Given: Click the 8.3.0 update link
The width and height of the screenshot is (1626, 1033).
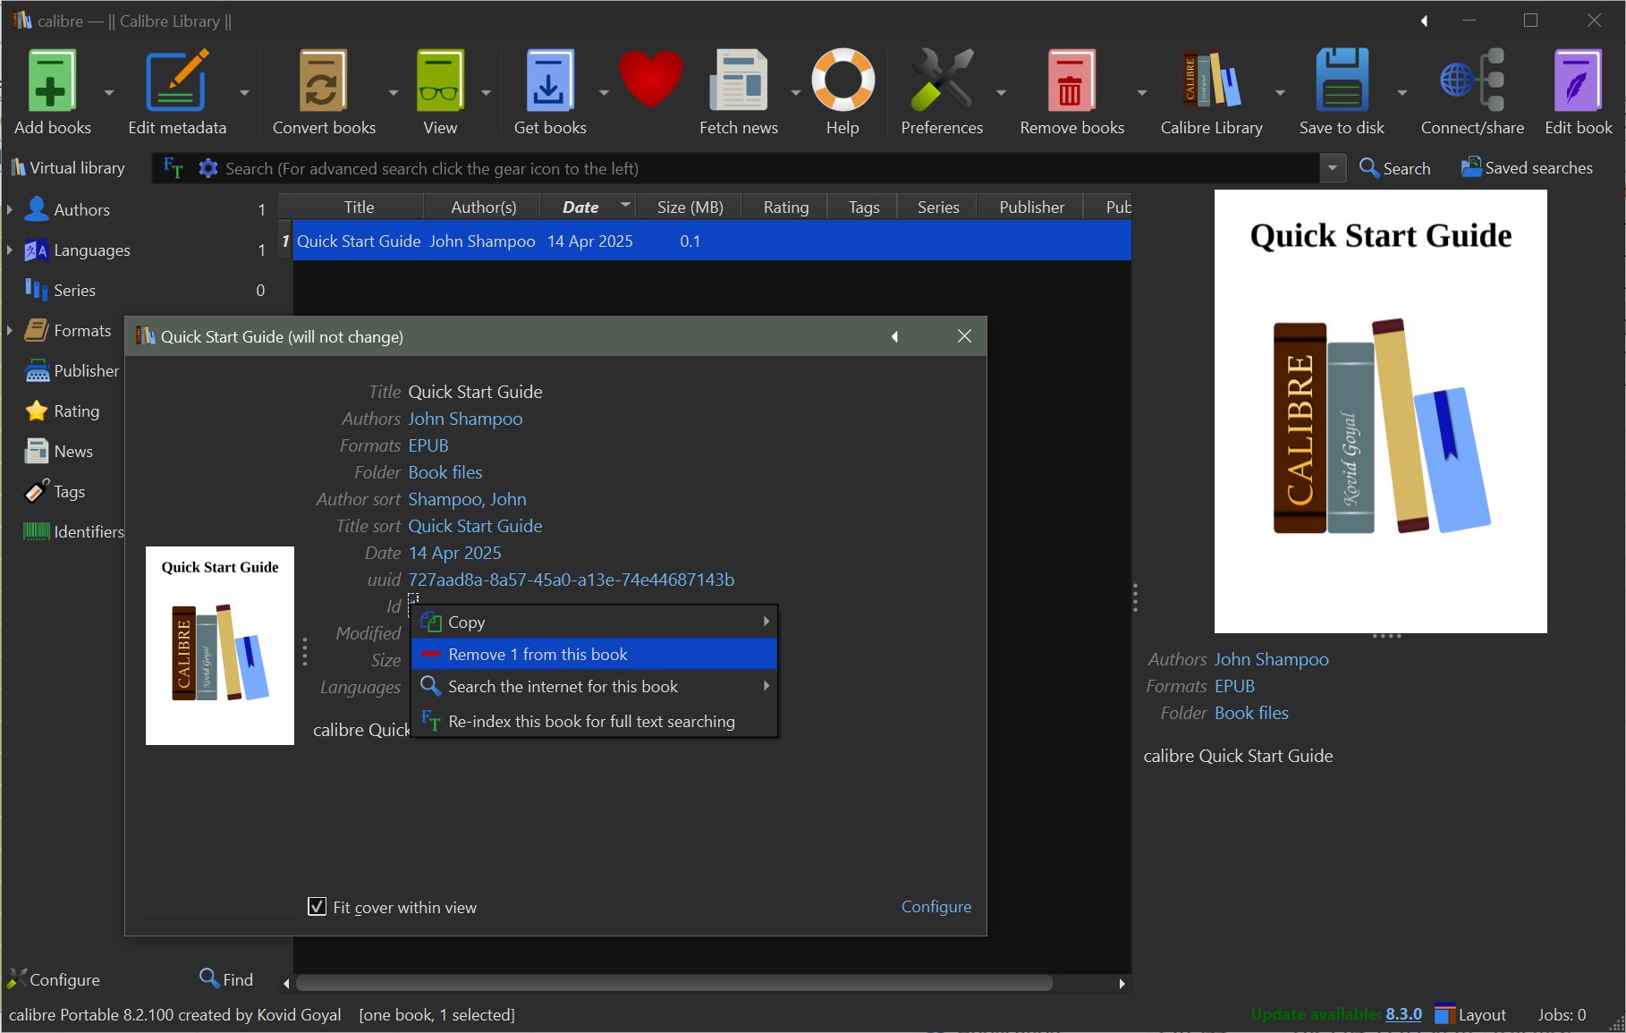Looking at the screenshot, I should (x=1403, y=1014).
